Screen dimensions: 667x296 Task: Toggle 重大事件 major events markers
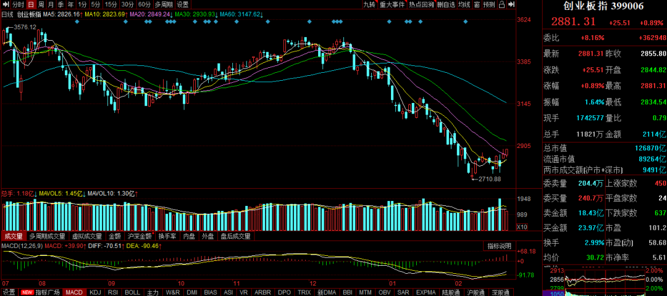(392, 5)
